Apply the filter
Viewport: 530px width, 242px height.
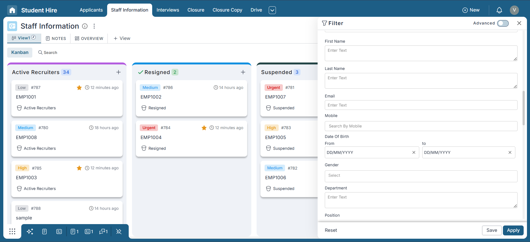pyautogui.click(x=513, y=230)
